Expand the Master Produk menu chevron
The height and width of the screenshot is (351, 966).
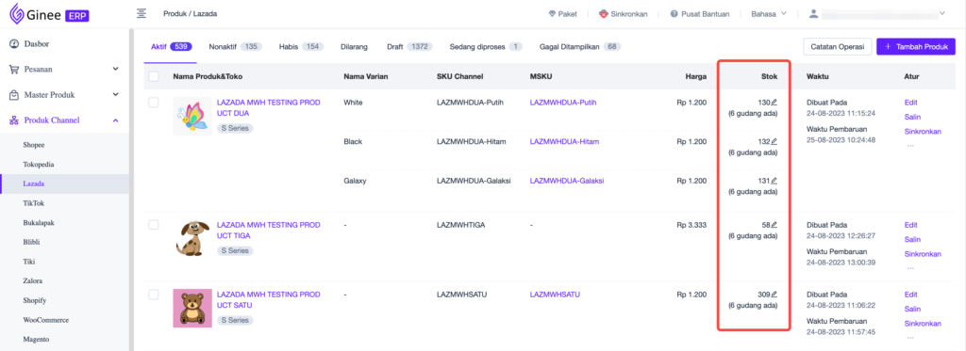click(115, 95)
